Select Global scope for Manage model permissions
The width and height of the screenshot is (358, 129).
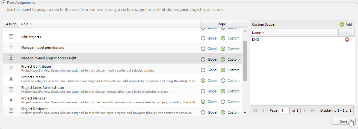coord(203,49)
